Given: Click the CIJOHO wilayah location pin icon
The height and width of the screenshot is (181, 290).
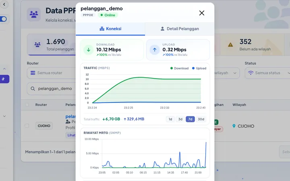Looking at the screenshot, I should (x=234, y=126).
